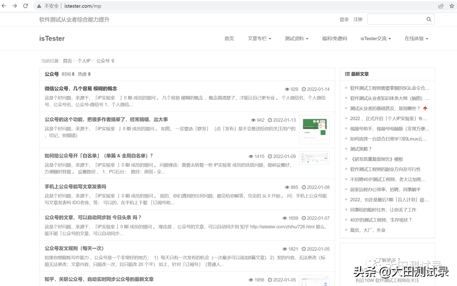Open thumbnail of 白名单 article
Image resolution: width=457 pixels, height=286 pixels.
click(314, 158)
